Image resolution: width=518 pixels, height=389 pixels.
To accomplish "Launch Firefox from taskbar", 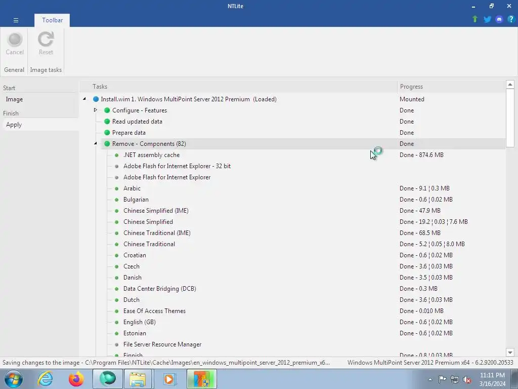I will [76, 379].
